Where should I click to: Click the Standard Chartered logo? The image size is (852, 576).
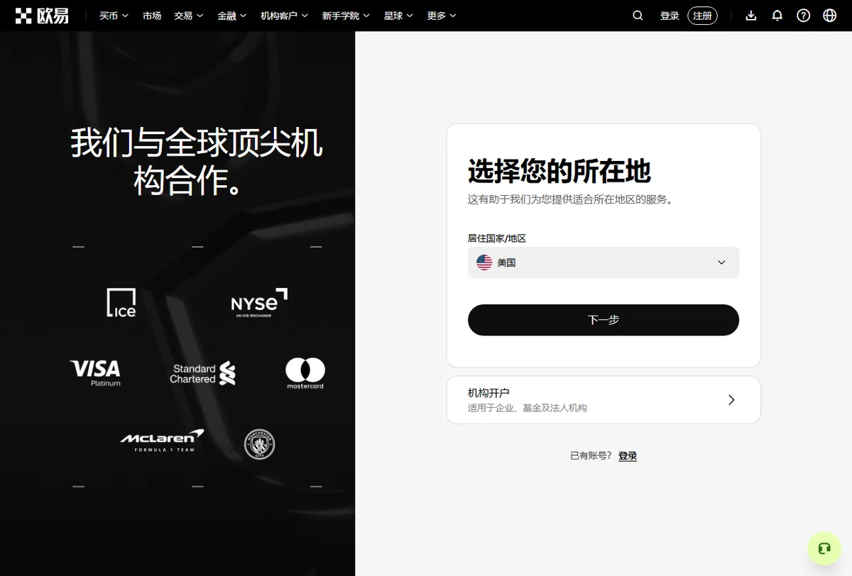203,373
